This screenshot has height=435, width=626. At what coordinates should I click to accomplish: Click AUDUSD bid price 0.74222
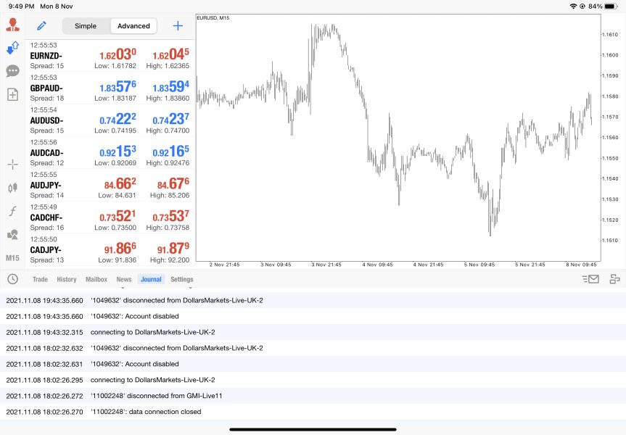point(118,119)
